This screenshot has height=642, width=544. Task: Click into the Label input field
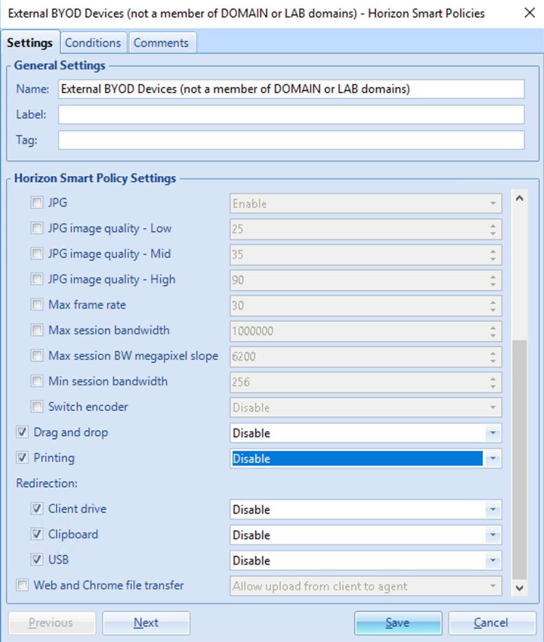pyautogui.click(x=291, y=115)
